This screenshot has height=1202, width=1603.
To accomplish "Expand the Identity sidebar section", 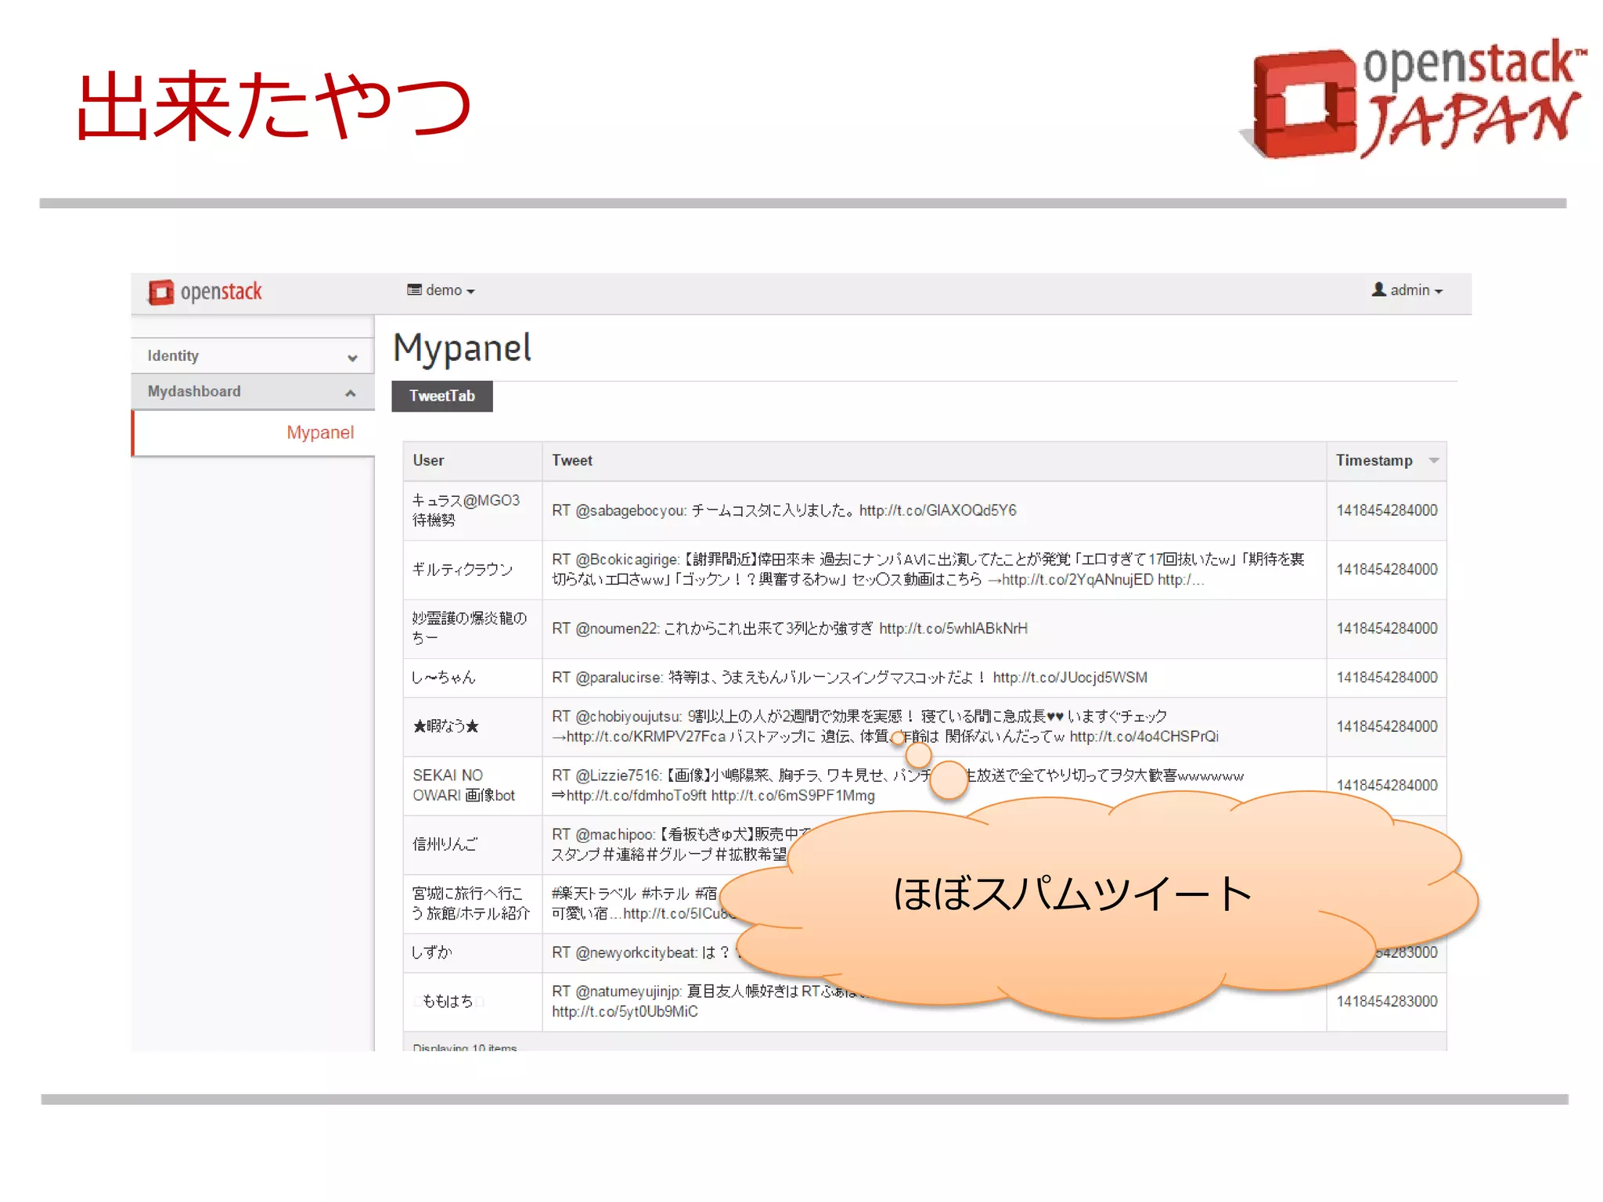I will [x=253, y=356].
